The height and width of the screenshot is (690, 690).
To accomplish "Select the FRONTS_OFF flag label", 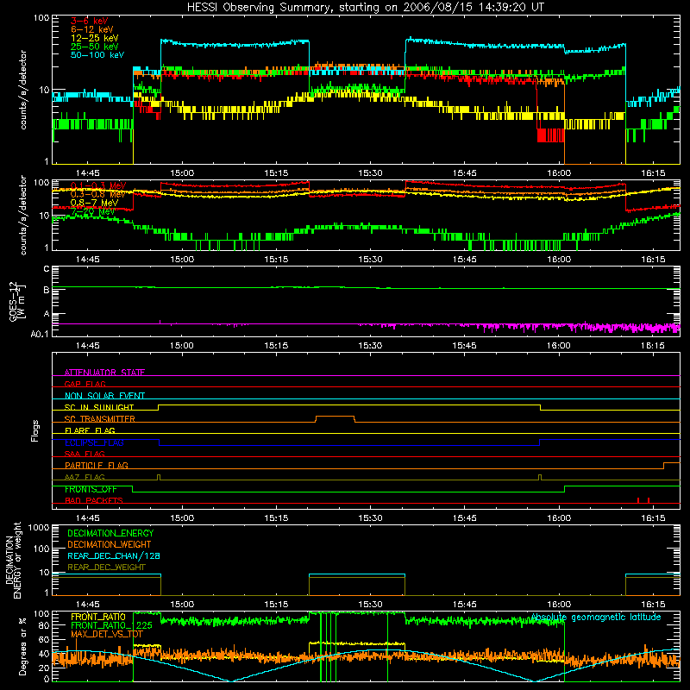I will [x=91, y=489].
